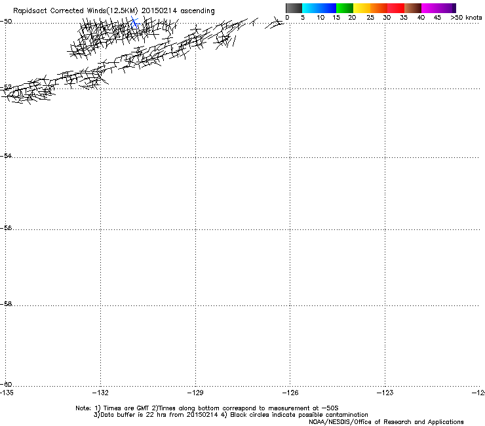Click the date text '20150214 ascending'
The image size is (485, 426).
click(178, 11)
